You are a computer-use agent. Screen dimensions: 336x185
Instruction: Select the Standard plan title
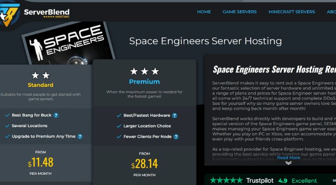coord(40,85)
